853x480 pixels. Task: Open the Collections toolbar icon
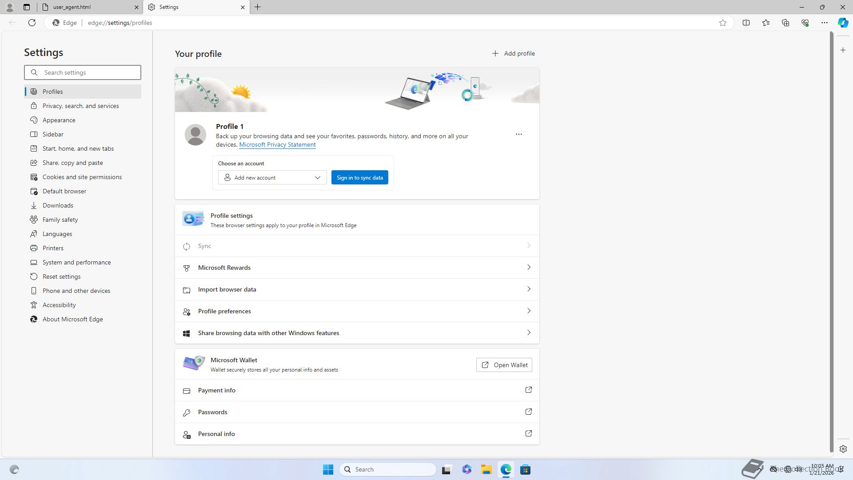pyautogui.click(x=785, y=23)
